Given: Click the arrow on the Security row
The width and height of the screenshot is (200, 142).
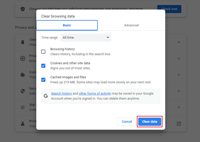Looking at the screenshot, I should pyautogui.click(x=179, y=91).
